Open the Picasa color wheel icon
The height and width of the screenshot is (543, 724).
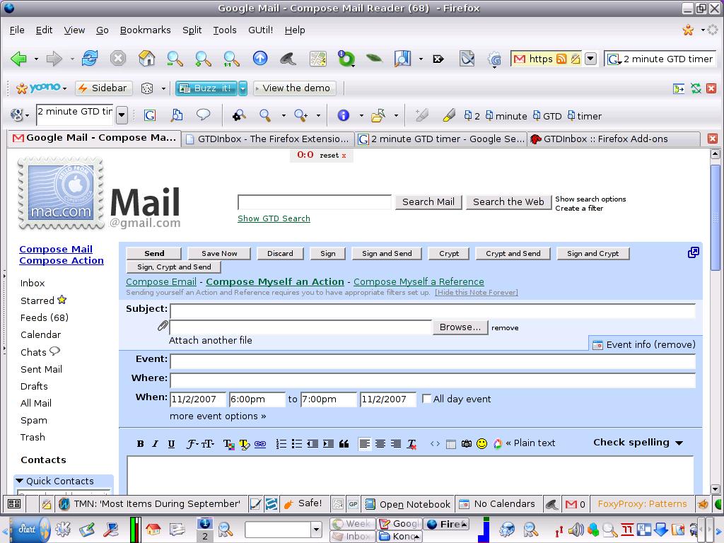[x=497, y=444]
